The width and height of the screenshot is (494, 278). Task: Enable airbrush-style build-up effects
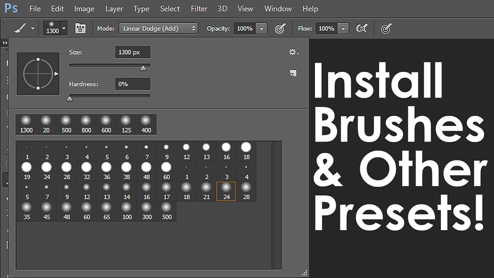(362, 29)
